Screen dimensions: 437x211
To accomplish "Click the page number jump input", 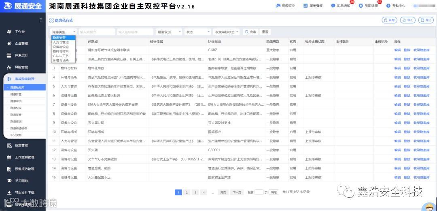I will (259, 192).
